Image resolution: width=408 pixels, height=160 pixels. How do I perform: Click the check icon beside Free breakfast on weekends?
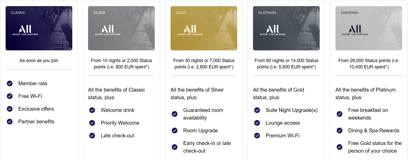[x=340, y=114]
